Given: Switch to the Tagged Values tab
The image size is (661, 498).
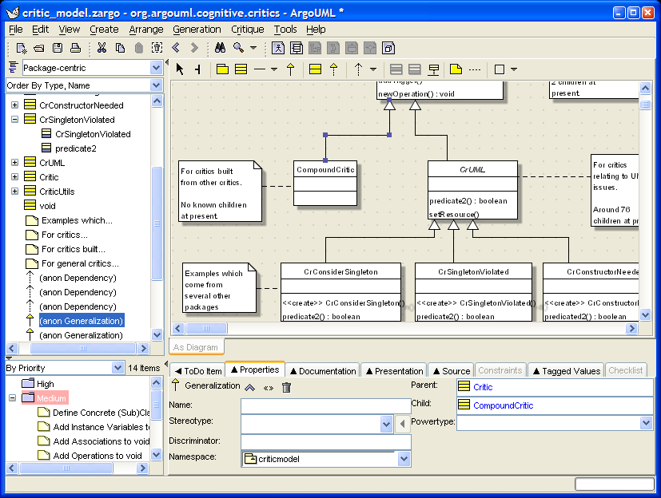Looking at the screenshot, I should click(567, 371).
